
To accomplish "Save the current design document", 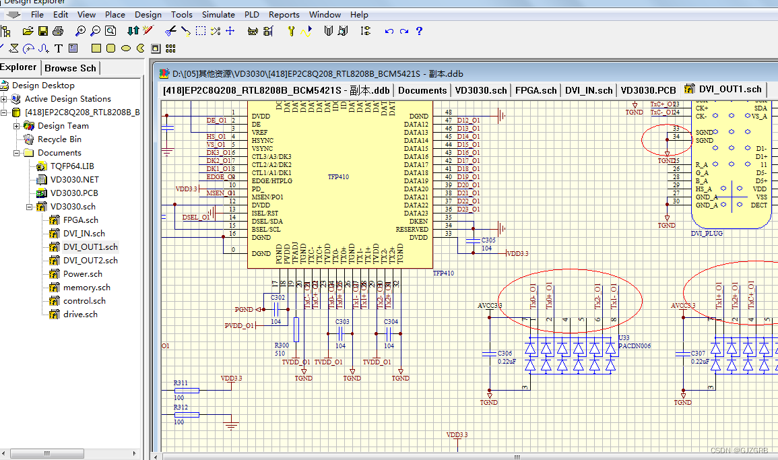I will [x=42, y=30].
